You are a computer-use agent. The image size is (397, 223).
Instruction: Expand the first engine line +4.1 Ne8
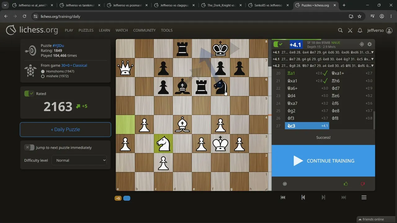(x=372, y=52)
